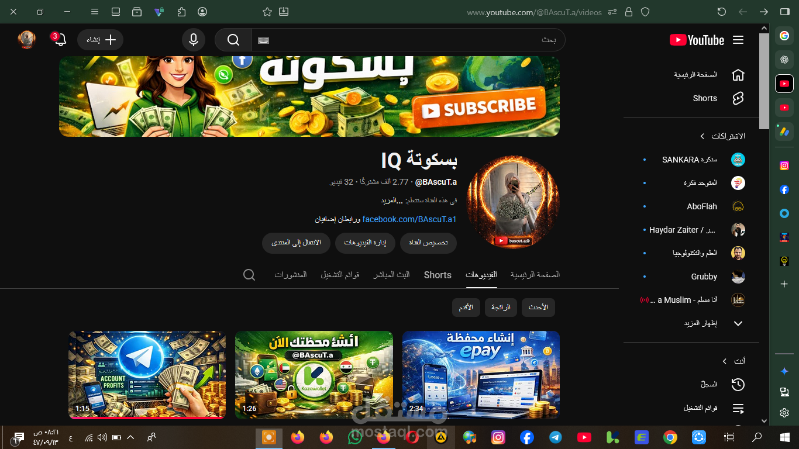This screenshot has width=799, height=449.
Task: Open Google in the browser sidebar
Action: point(784,36)
